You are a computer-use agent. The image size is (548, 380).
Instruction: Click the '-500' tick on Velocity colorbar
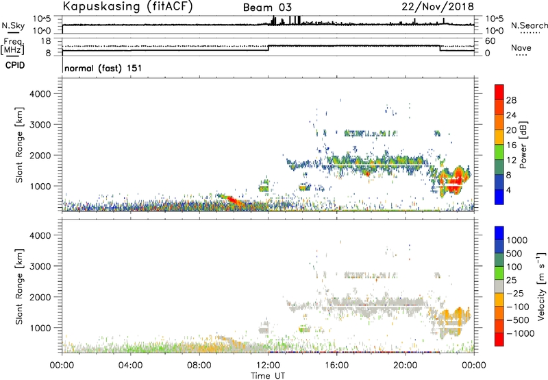[518, 320]
